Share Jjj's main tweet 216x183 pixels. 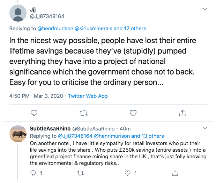182,113
